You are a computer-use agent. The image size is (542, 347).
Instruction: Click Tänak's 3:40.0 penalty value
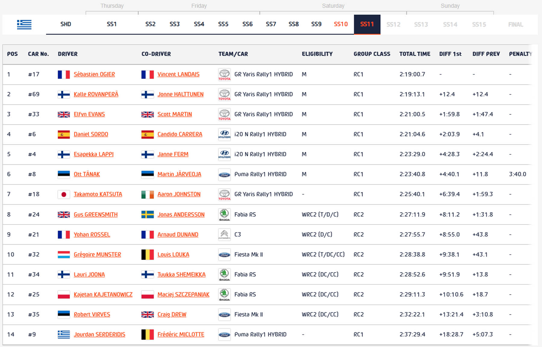click(x=517, y=174)
